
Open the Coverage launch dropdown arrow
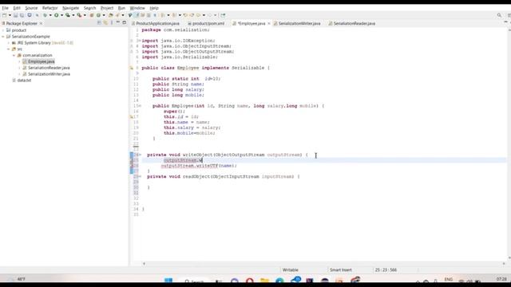click(73, 15)
